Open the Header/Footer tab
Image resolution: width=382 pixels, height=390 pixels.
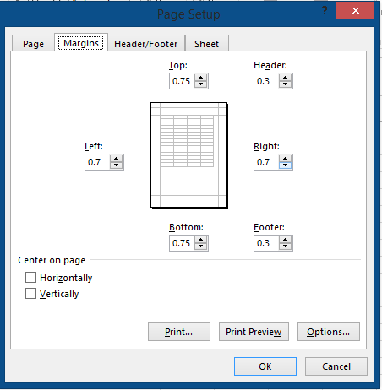tap(146, 44)
